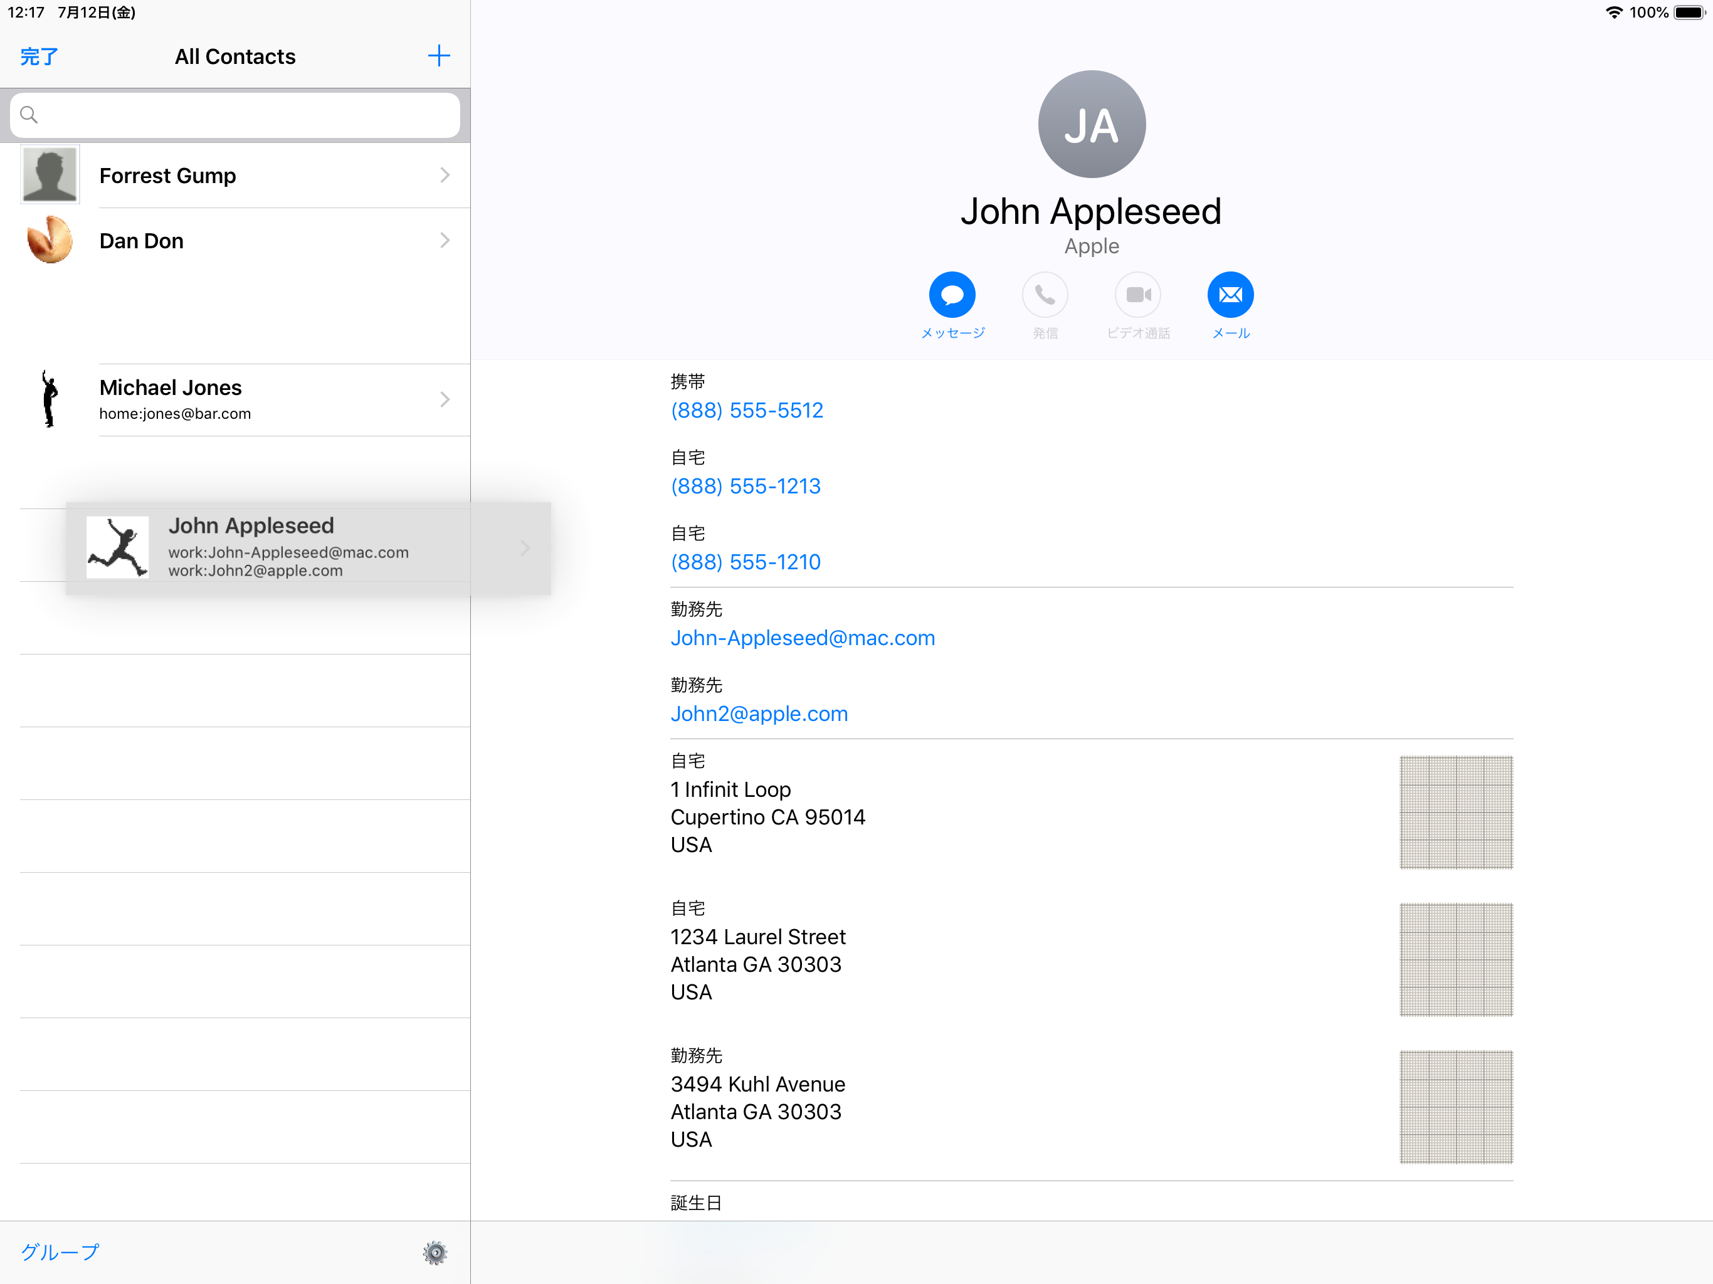Call home number (888) 555-1213
Image resolution: width=1713 pixels, height=1284 pixels.
(746, 487)
